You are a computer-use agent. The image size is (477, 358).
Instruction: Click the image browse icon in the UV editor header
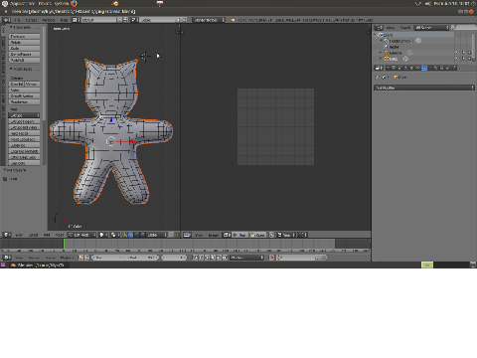coord(227,235)
